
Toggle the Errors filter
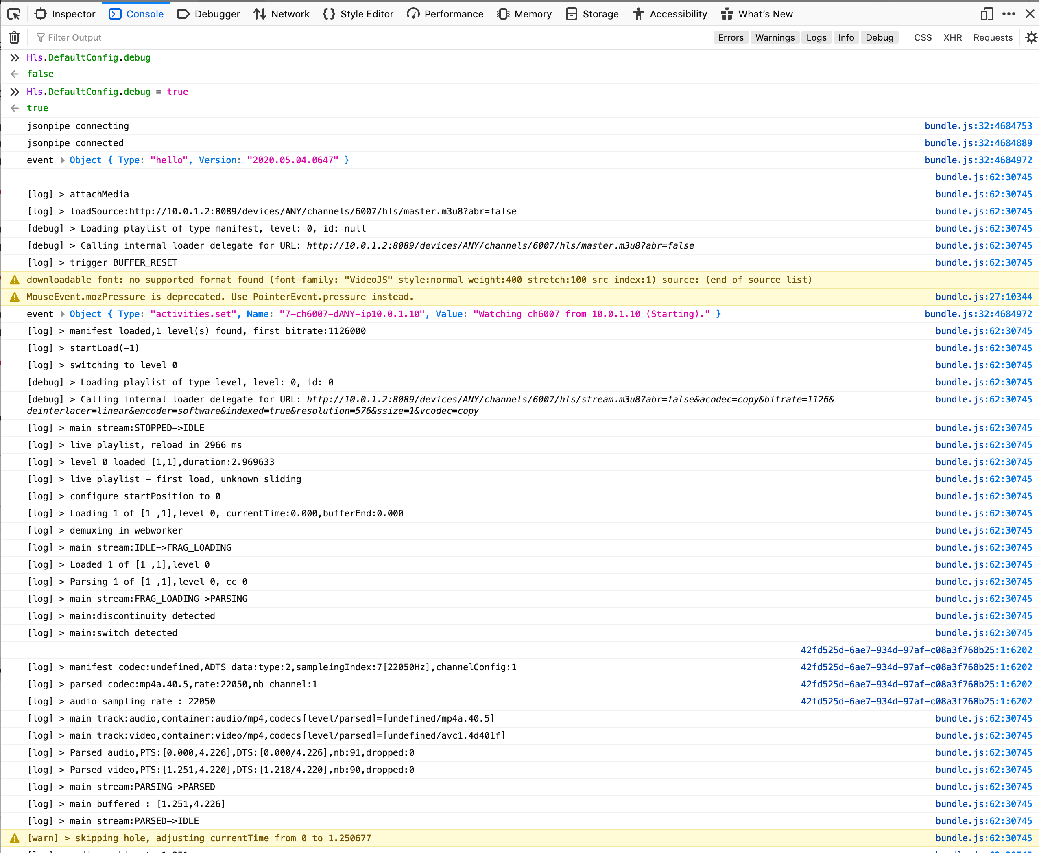click(731, 38)
